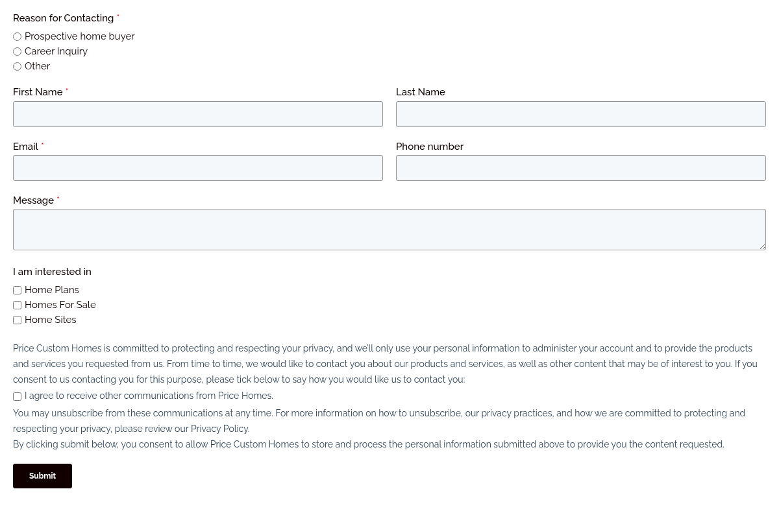Viewport: 779px width, 513px height.
Task: Click the "I am interested in" heading
Action: tap(52, 272)
